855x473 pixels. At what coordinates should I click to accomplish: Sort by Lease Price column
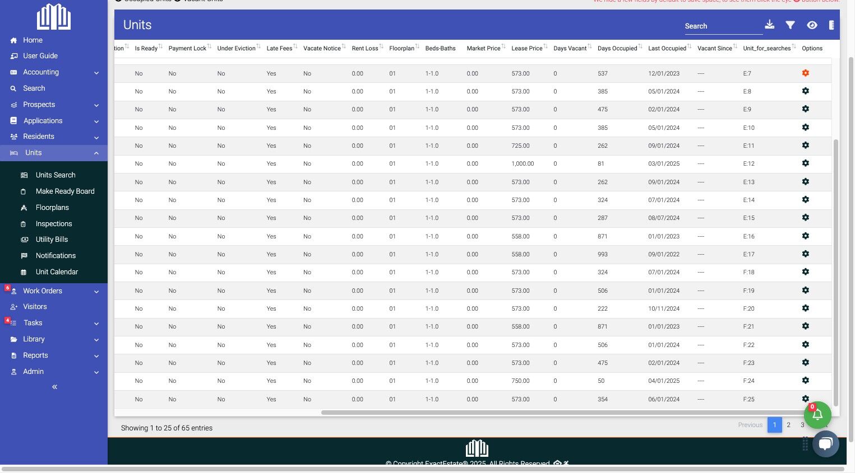pos(529,48)
